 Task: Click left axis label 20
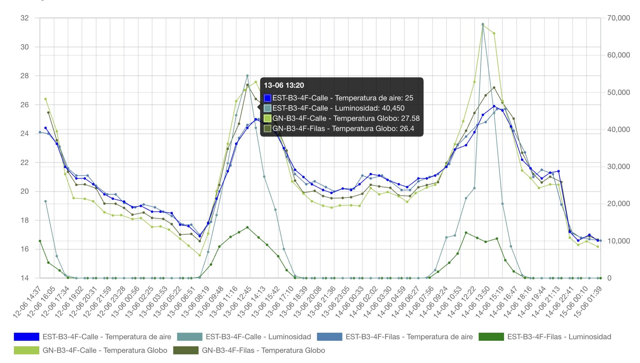(25, 191)
